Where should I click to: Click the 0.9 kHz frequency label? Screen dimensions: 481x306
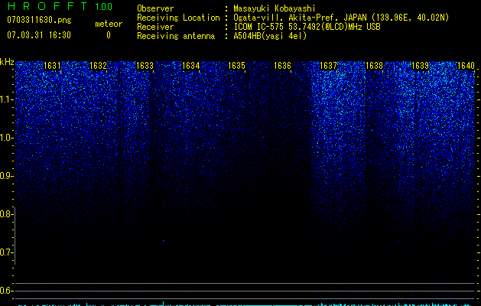point(6,176)
